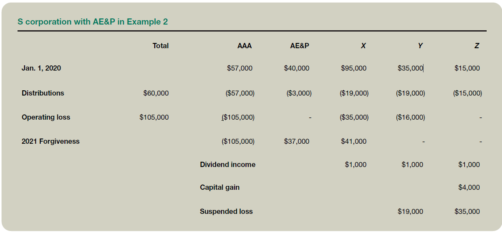The height and width of the screenshot is (245, 502).
Task: Click the $40,000 AE&P opening balance
Action: click(296, 68)
